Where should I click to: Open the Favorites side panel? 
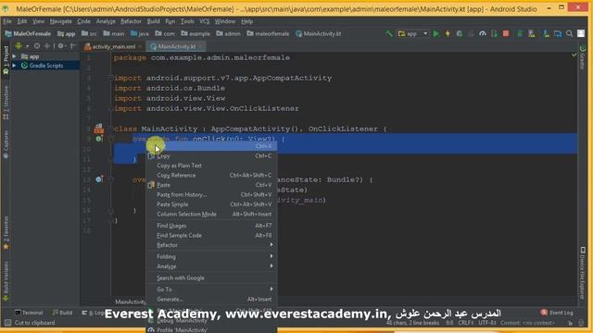pos(6,233)
